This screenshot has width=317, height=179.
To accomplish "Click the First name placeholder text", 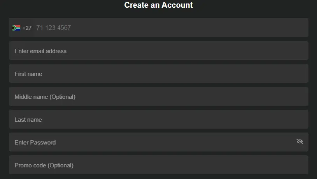I will pyautogui.click(x=28, y=74).
